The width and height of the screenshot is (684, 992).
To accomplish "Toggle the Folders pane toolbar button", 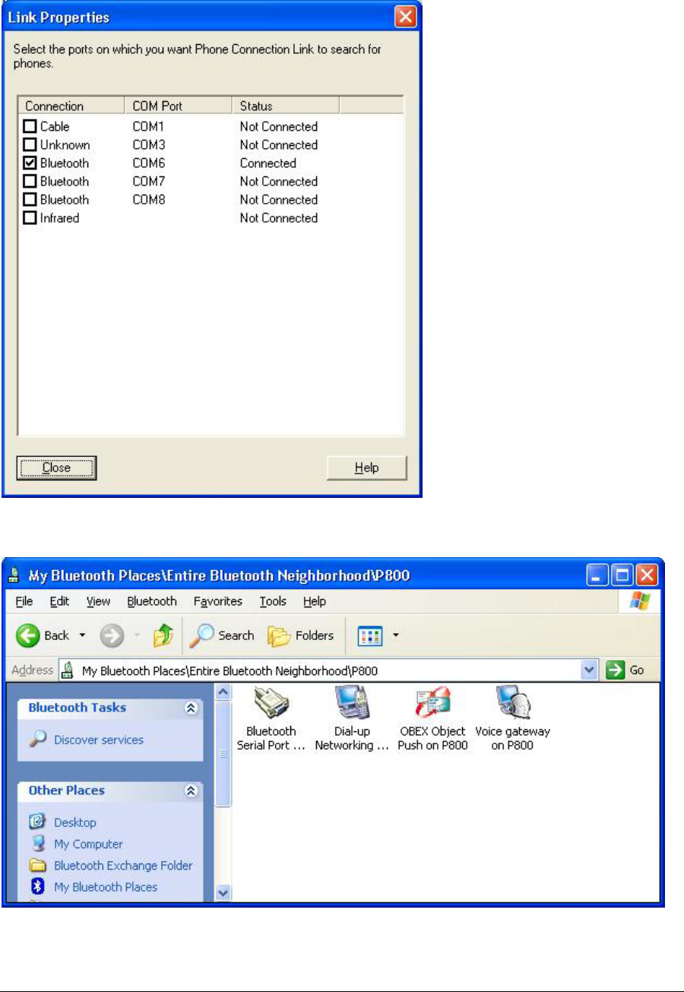I will coord(300,635).
